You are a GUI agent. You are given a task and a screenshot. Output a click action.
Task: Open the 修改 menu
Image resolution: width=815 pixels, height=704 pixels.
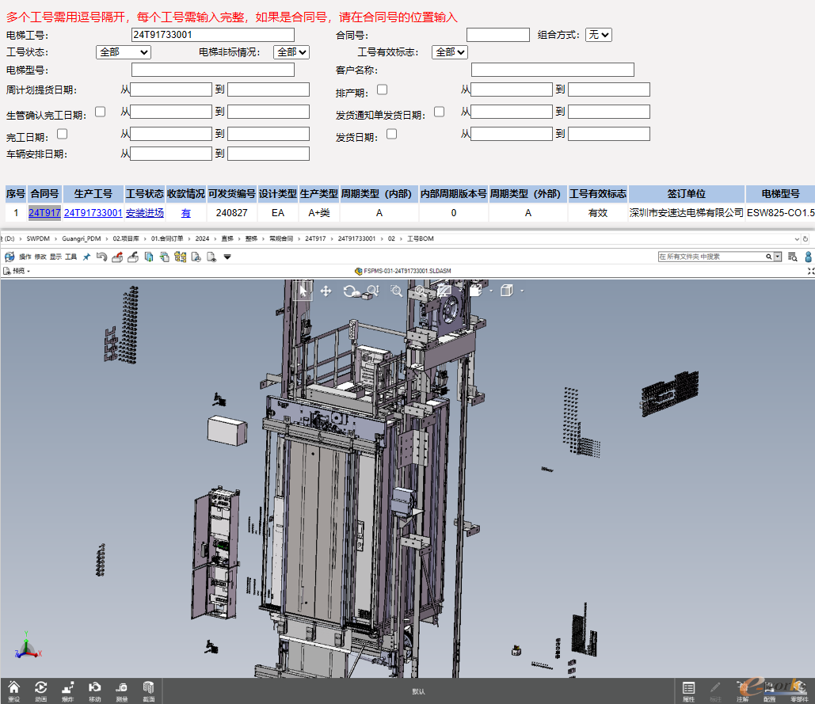pos(40,257)
